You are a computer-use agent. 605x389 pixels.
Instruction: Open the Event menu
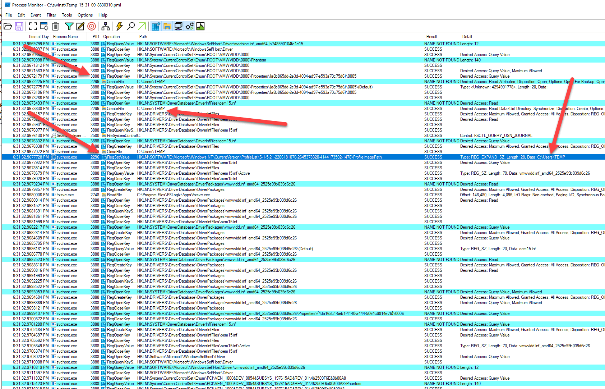[36, 15]
